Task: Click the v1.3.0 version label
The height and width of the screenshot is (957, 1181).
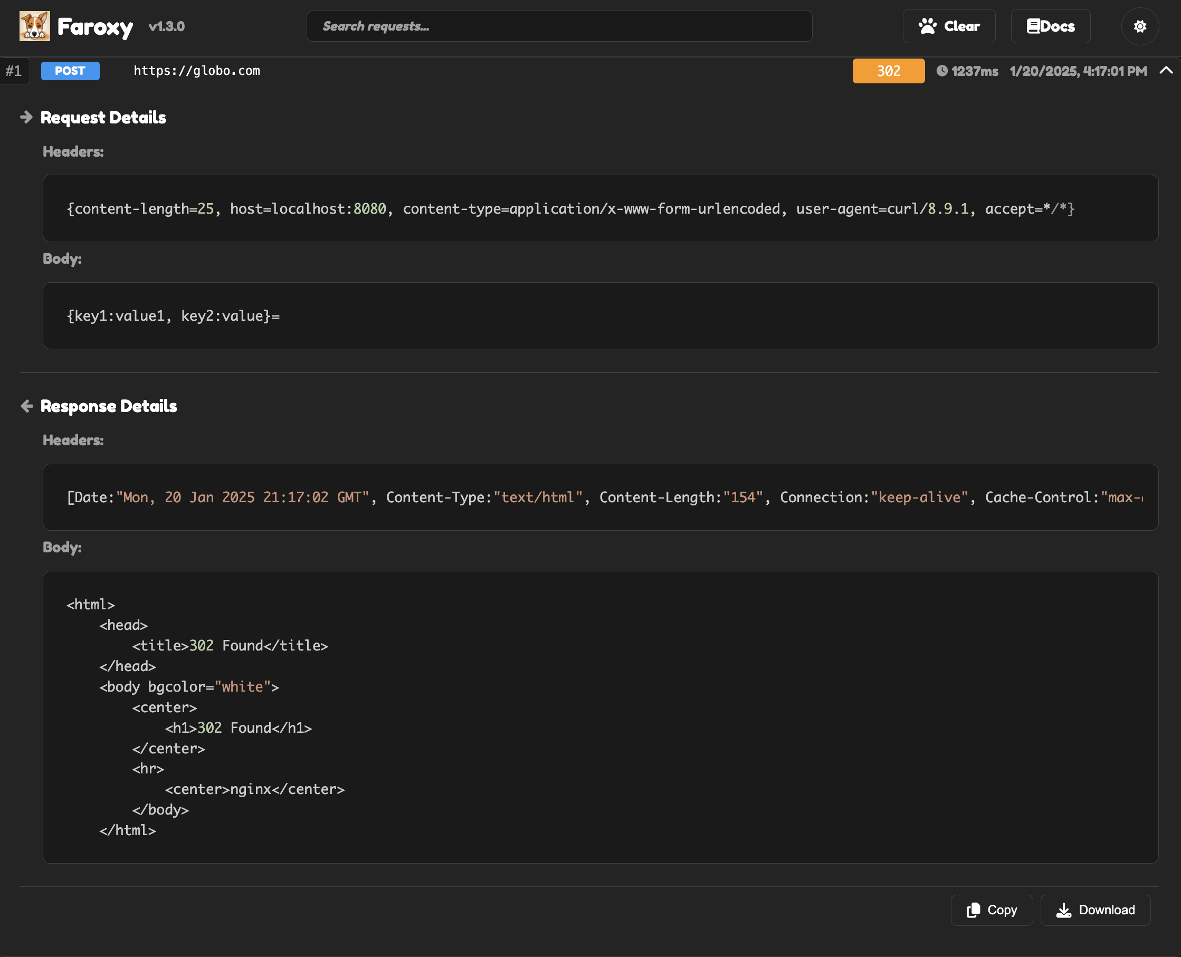Action: pos(167,26)
